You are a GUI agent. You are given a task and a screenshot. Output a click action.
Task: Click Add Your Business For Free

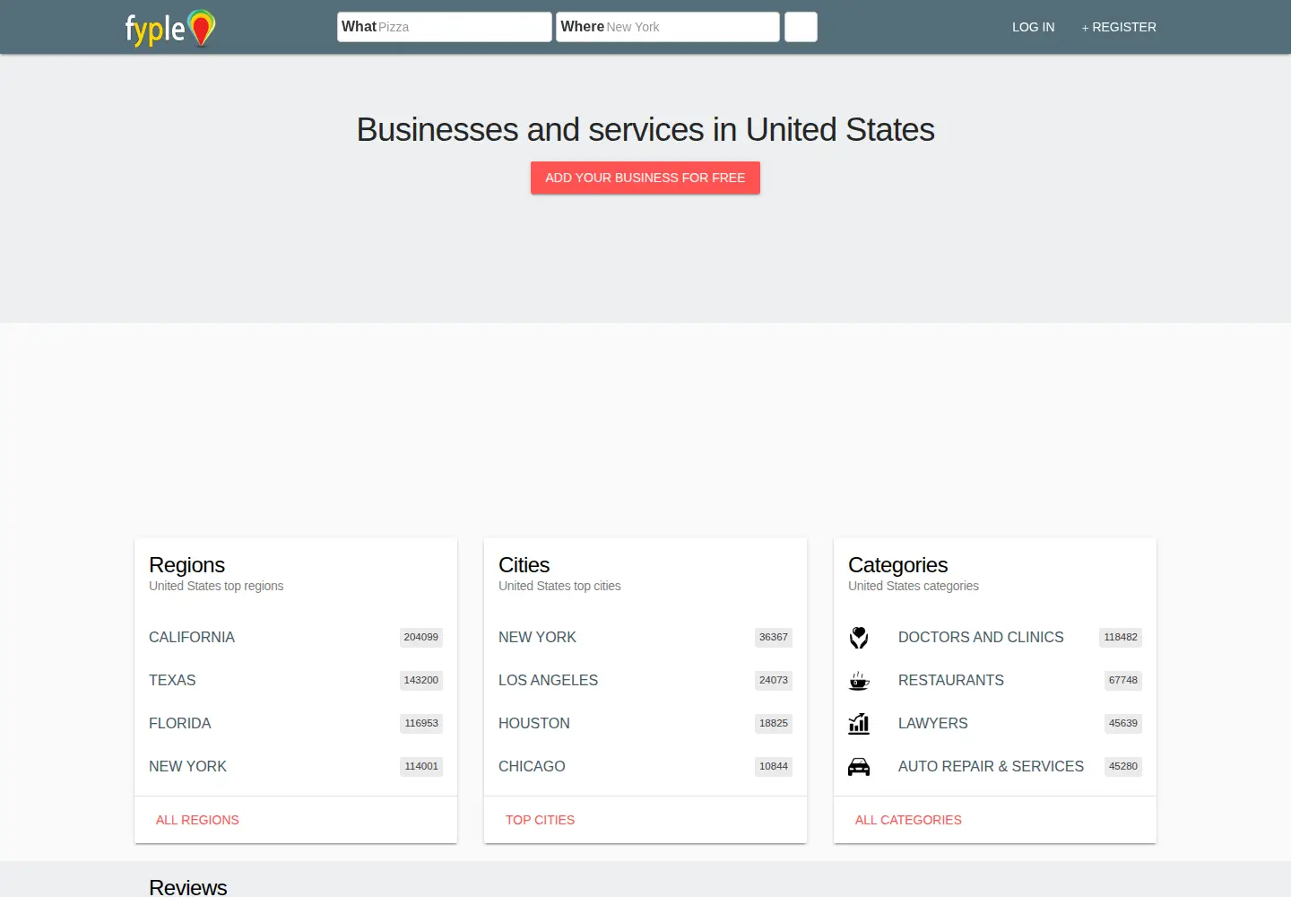coord(645,178)
